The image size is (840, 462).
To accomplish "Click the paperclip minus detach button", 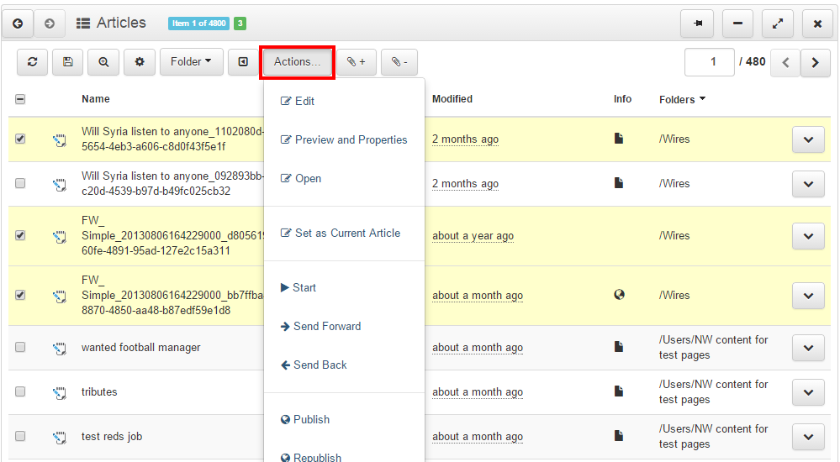I will click(x=399, y=62).
